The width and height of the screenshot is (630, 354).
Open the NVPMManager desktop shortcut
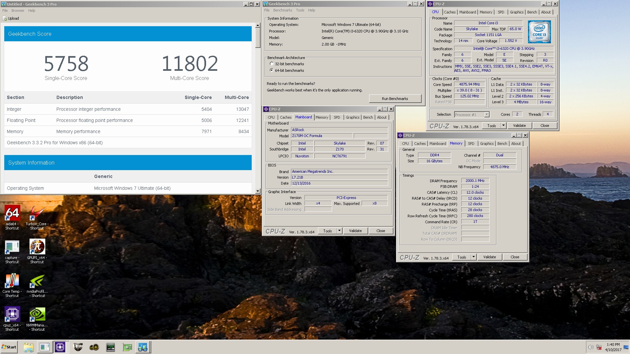pyautogui.click(x=37, y=319)
